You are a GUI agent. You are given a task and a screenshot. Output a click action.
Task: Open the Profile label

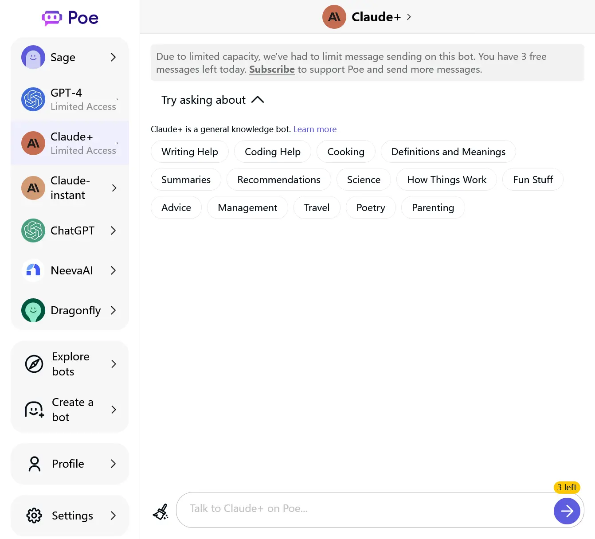[x=68, y=464]
